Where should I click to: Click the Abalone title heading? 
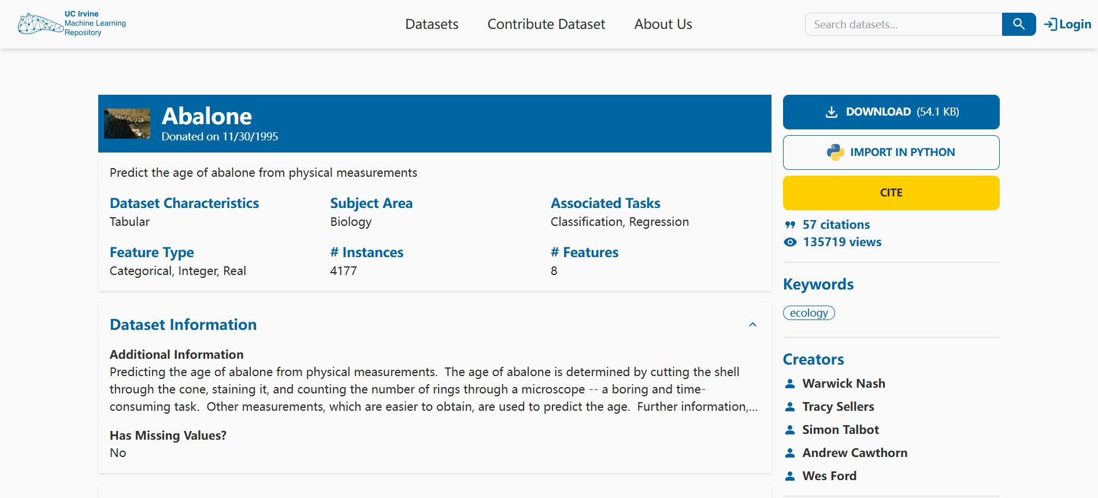pyautogui.click(x=207, y=116)
